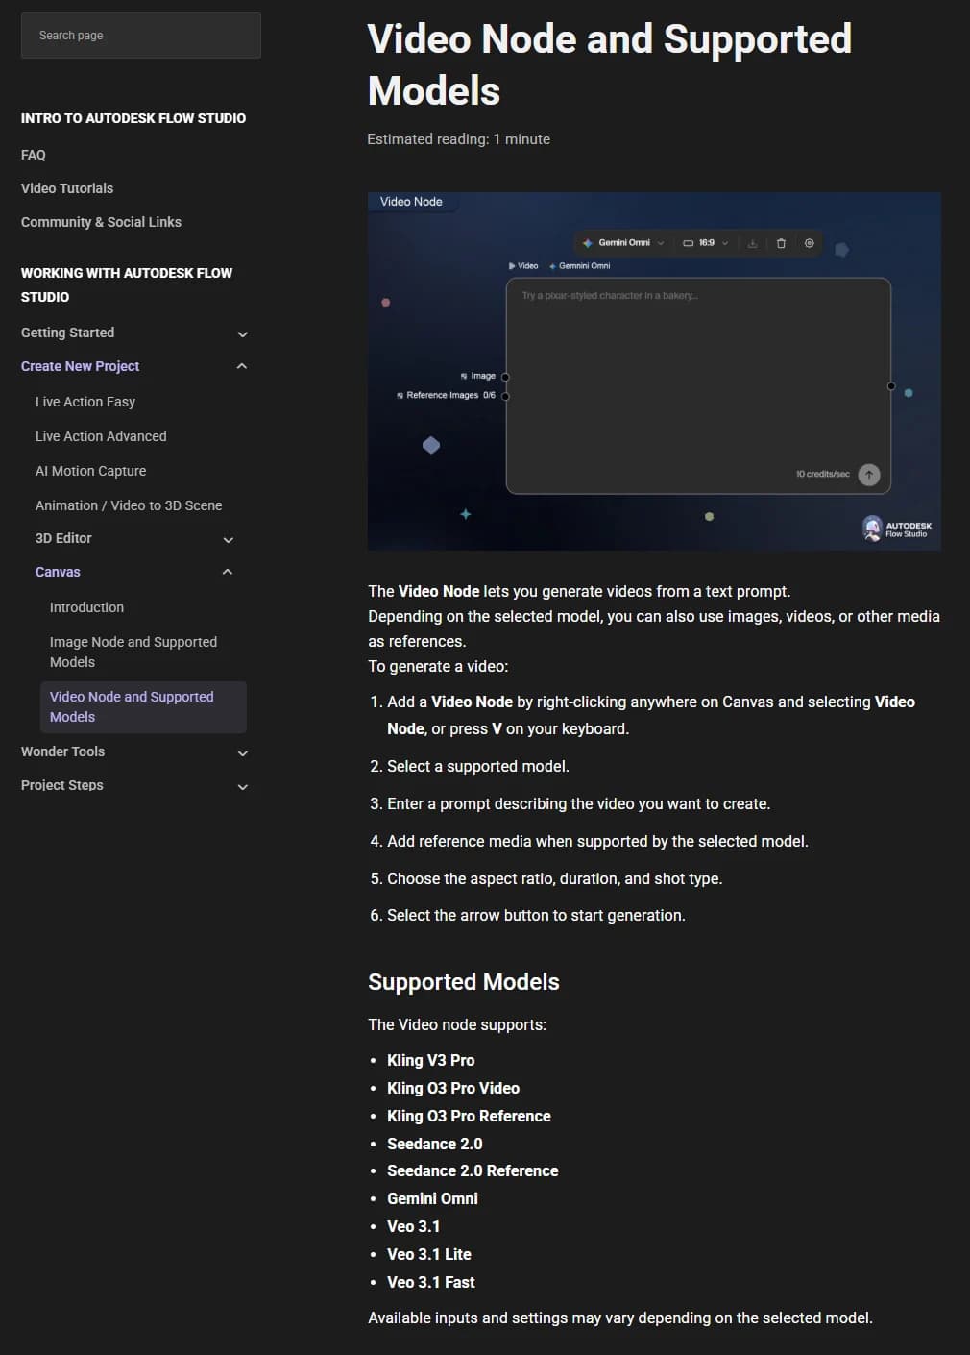This screenshot has width=970, height=1355.
Task: Open the Canvas Introduction page
Action: [86, 607]
